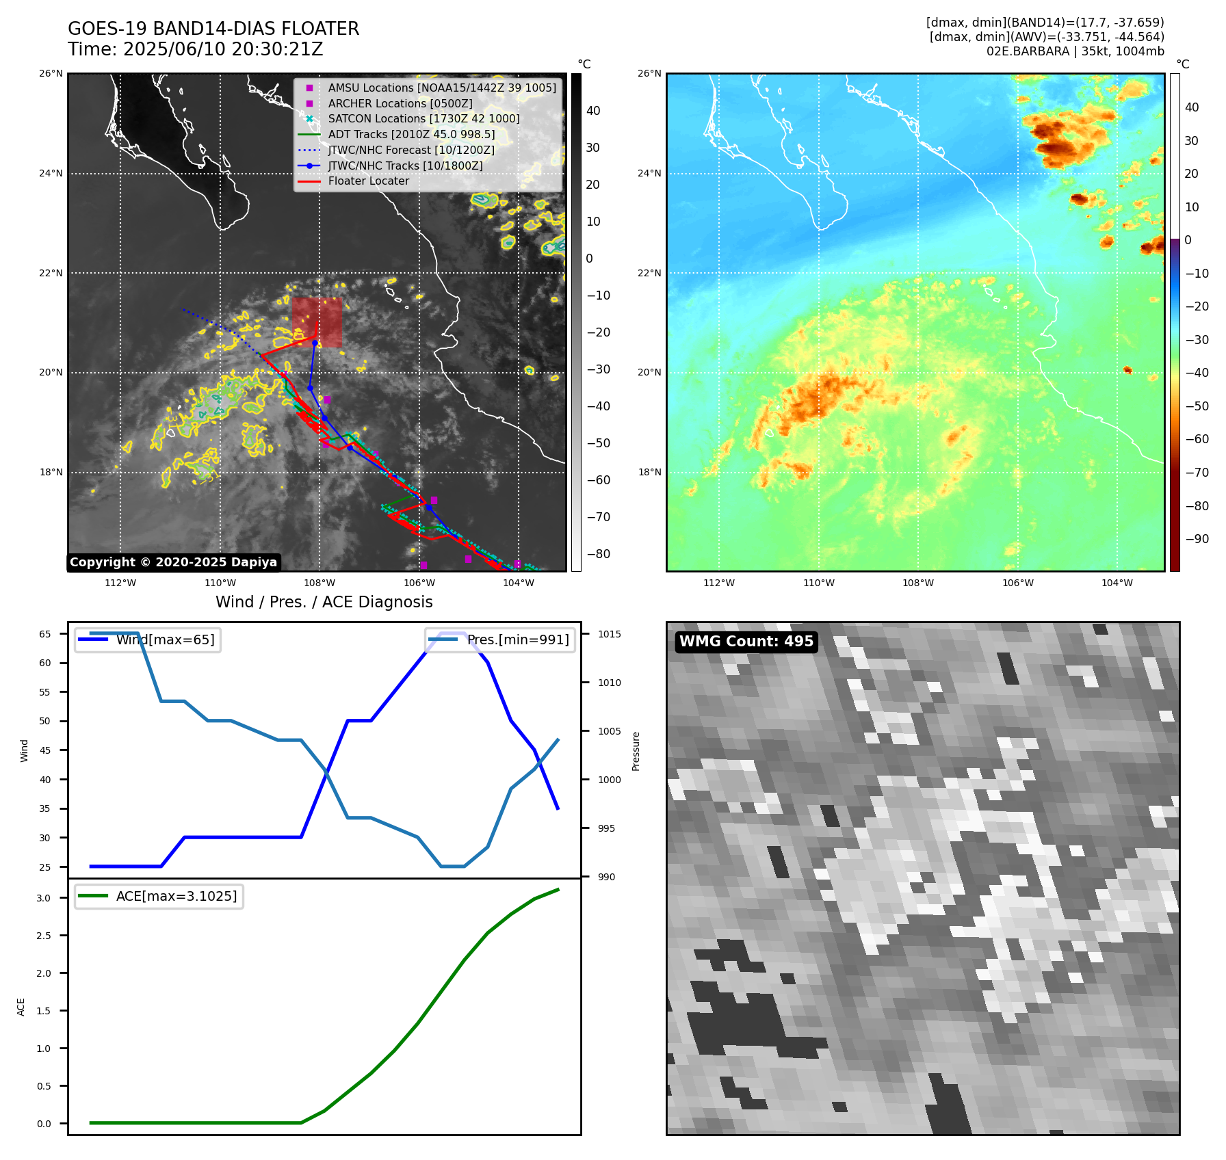The image size is (1226, 1160).
Task: Select the 'JTWC/NHC Forecast [10/1200Z]' legend text
Action: [411, 150]
